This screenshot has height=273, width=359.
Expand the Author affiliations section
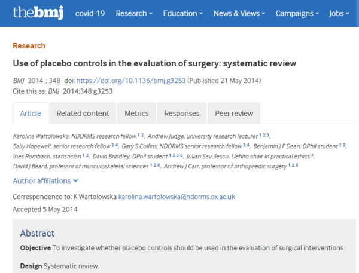click(x=45, y=180)
